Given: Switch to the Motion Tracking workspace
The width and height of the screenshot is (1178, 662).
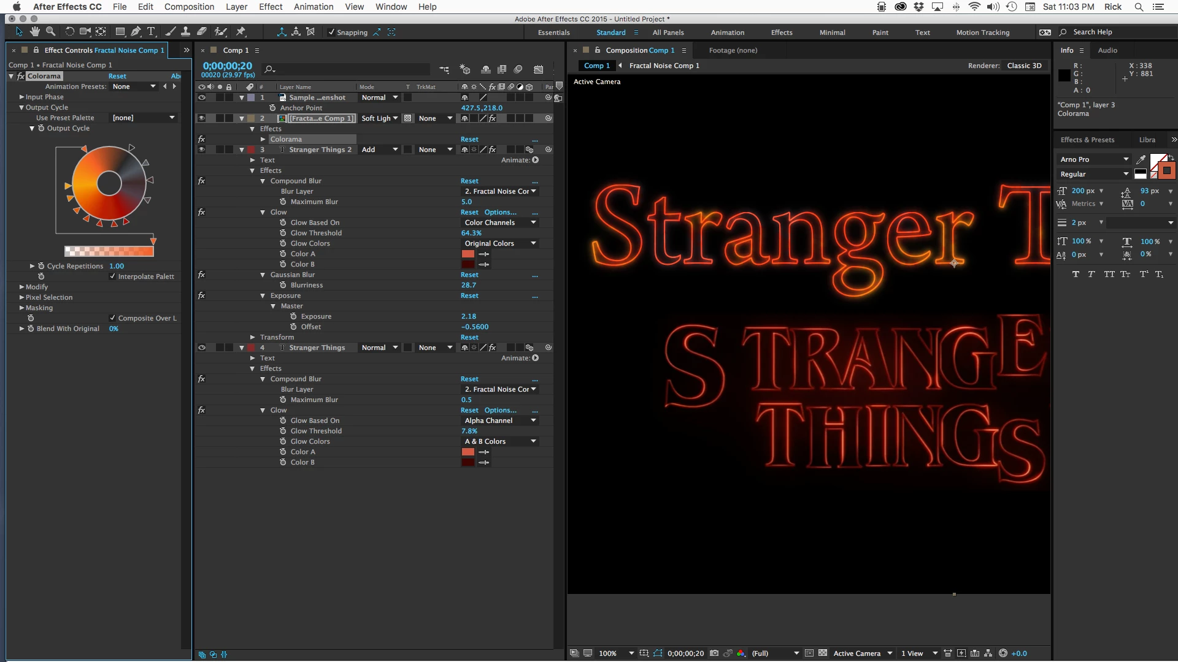Looking at the screenshot, I should click(x=982, y=32).
